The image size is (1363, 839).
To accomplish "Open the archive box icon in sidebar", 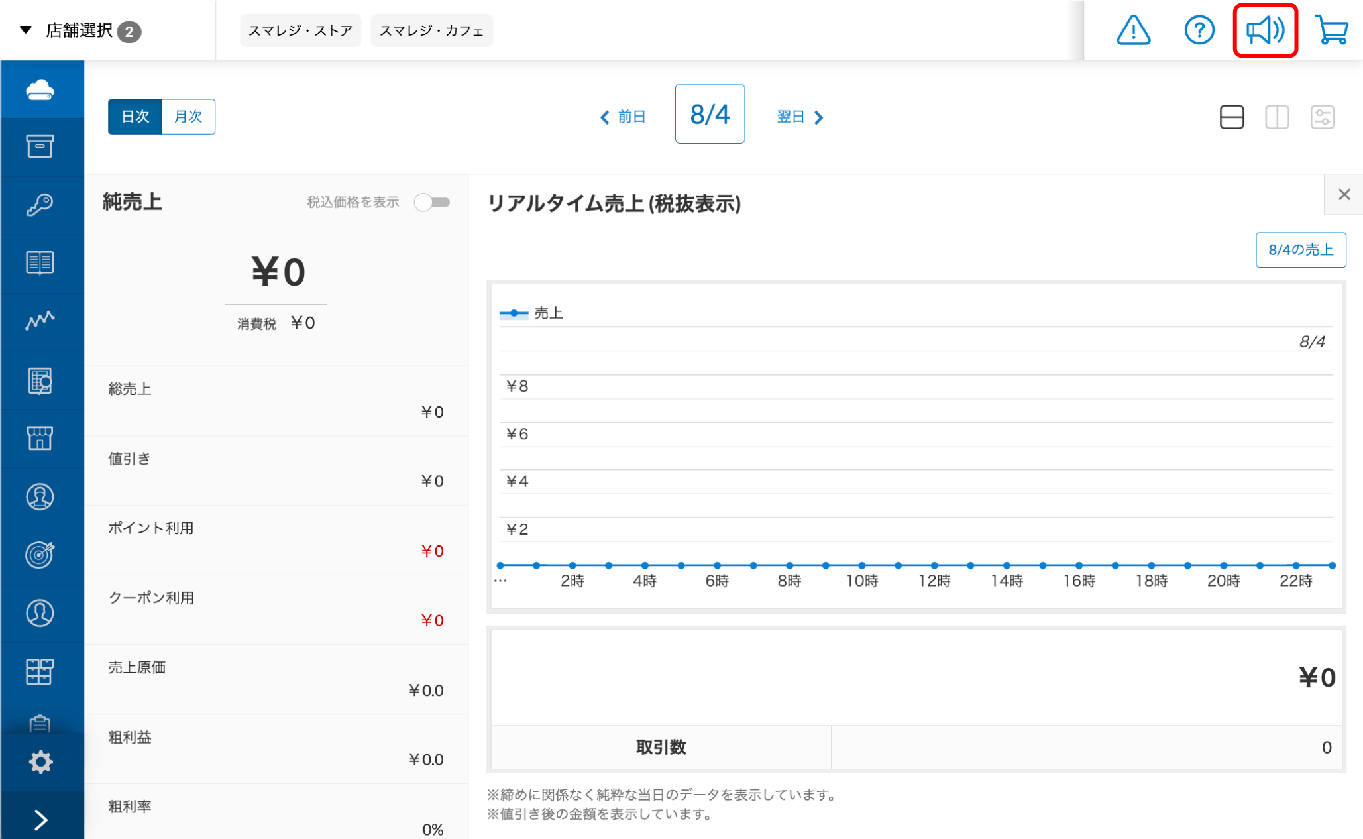I will pyautogui.click(x=40, y=146).
